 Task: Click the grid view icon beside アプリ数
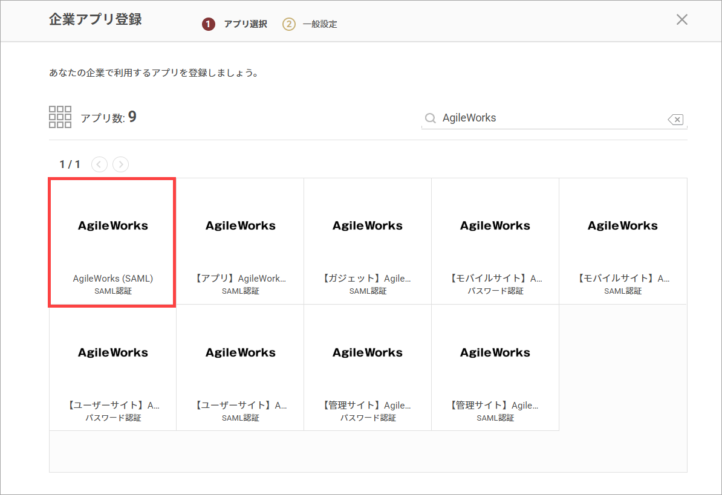click(x=60, y=117)
